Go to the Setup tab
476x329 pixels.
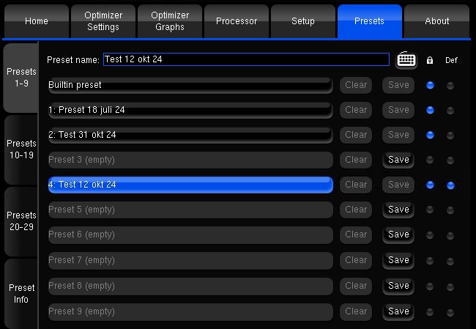coord(303,21)
